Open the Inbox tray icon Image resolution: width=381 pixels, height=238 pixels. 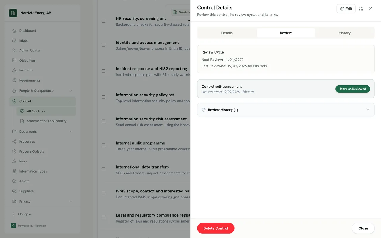click(14, 40)
